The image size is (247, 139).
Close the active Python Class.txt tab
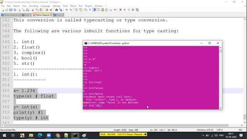click(x=51, y=15)
